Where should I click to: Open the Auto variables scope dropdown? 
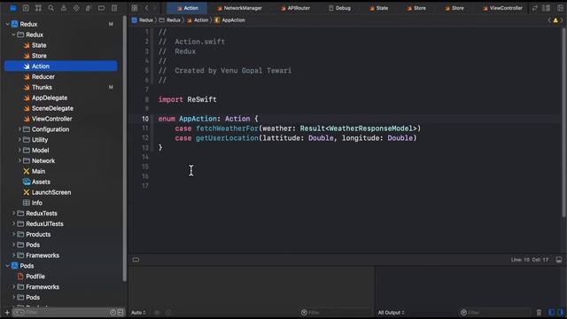138,312
